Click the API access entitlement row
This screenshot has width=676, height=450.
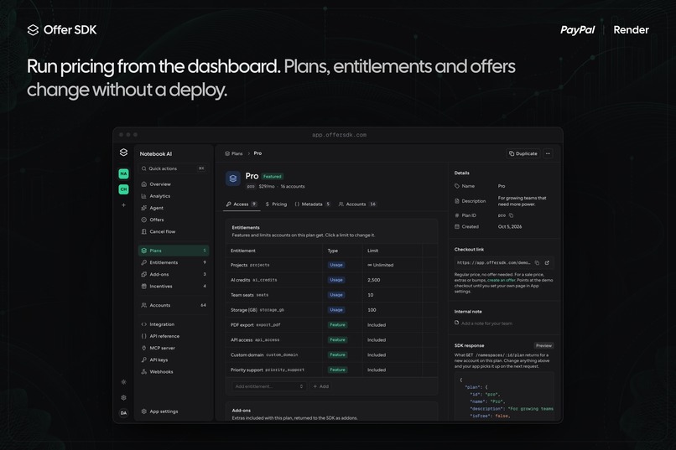331,339
